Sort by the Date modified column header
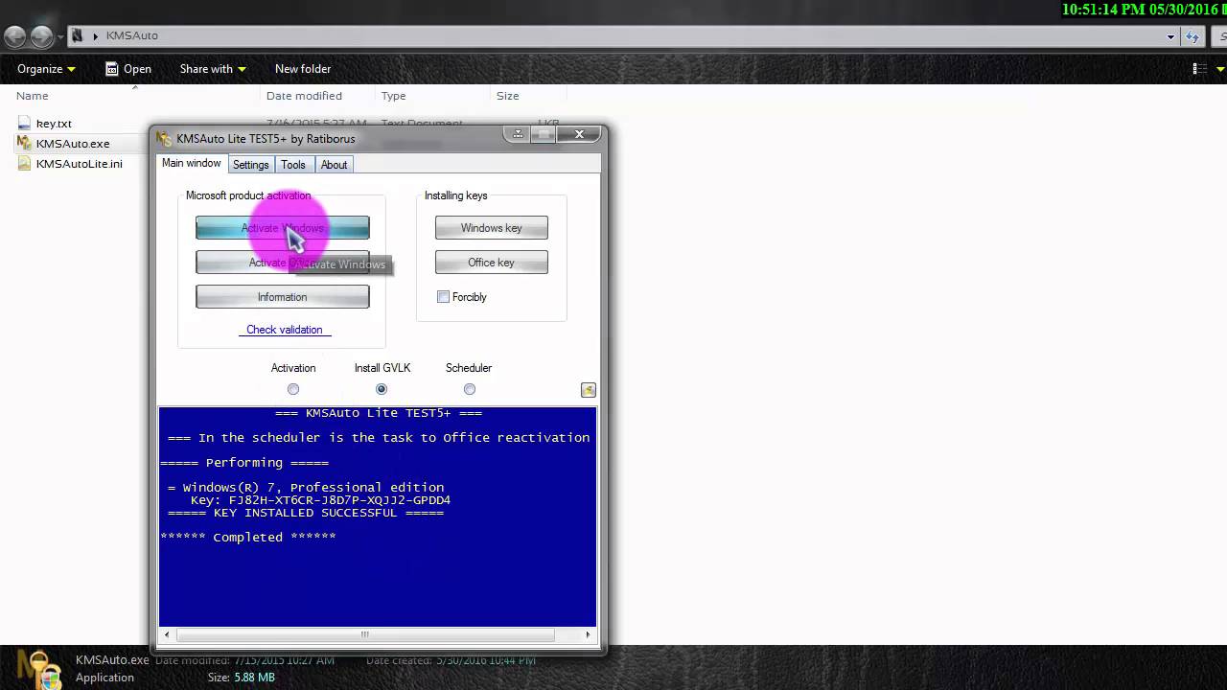 304,96
